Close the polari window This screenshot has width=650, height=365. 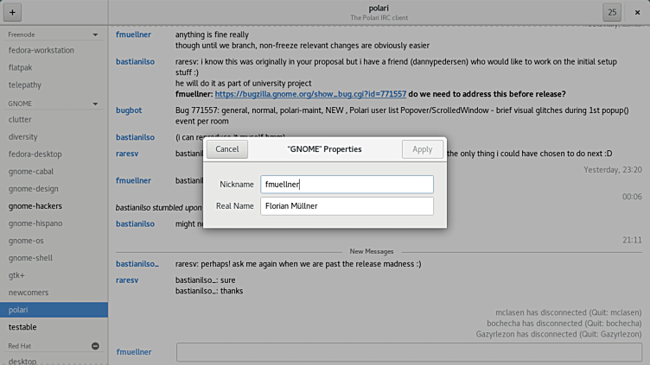pos(638,12)
